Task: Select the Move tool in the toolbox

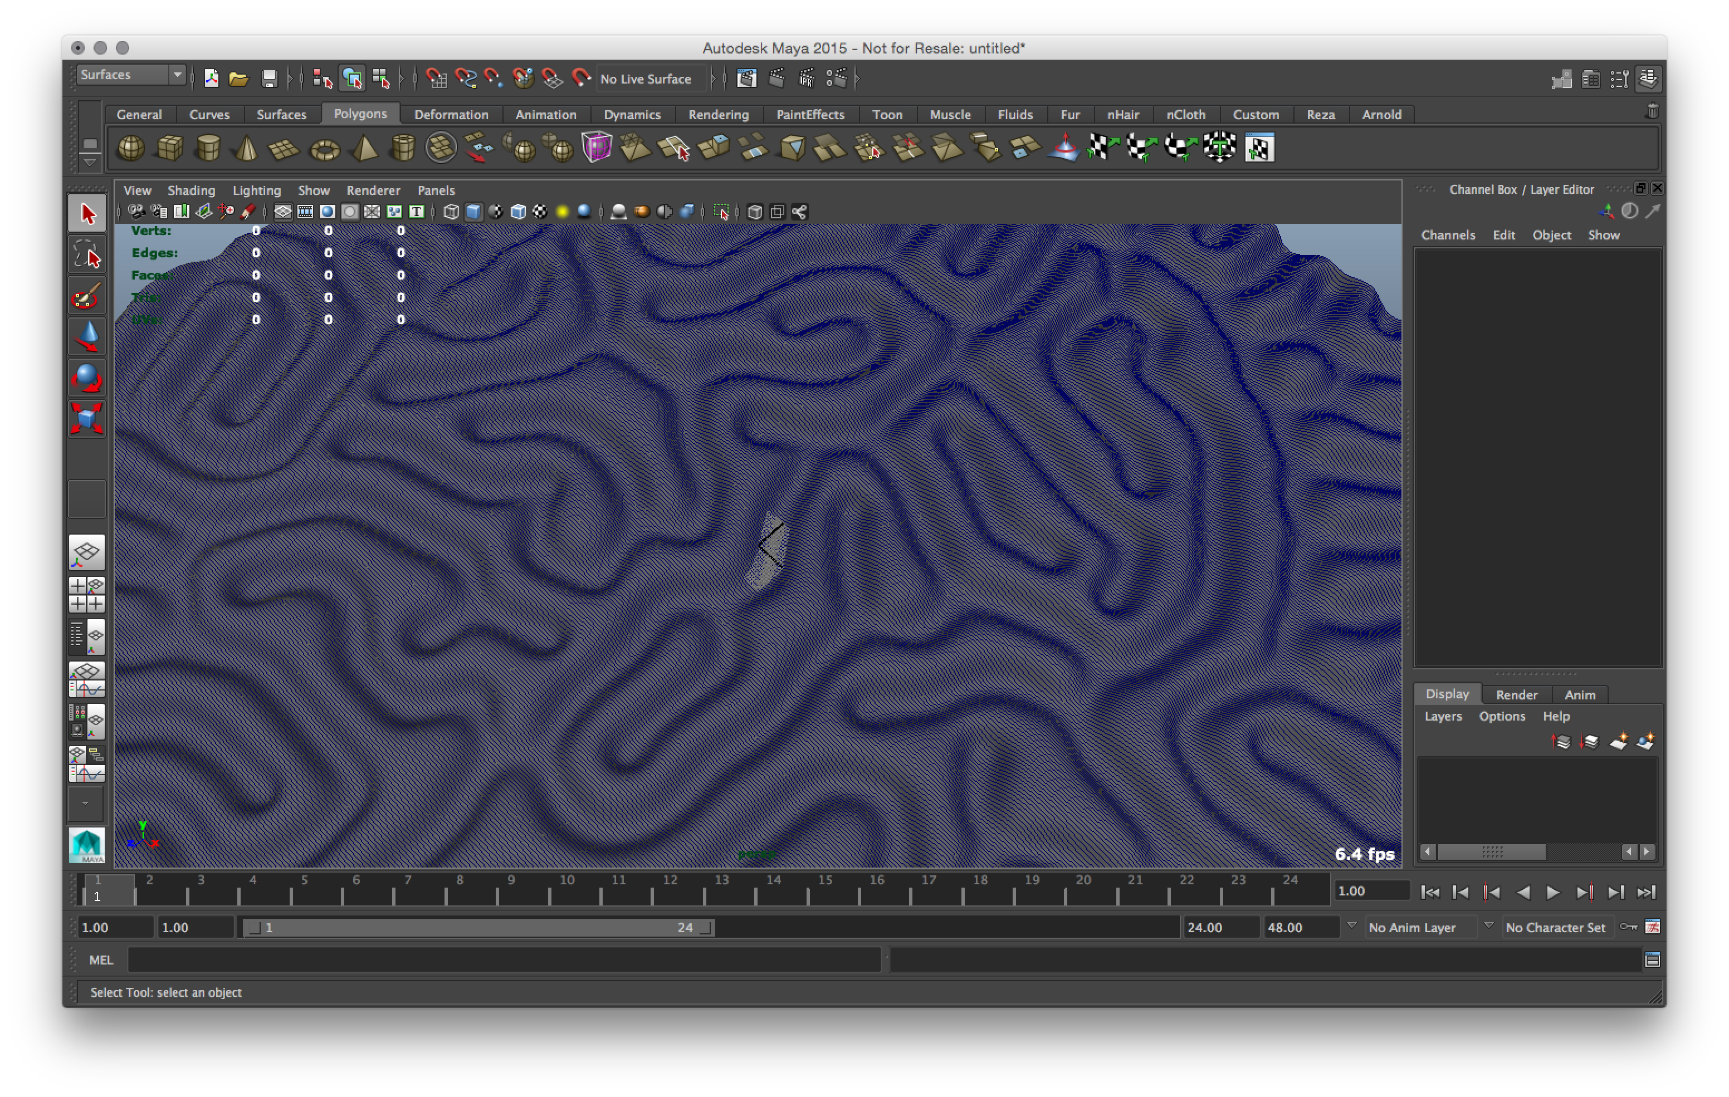Action: [x=87, y=336]
